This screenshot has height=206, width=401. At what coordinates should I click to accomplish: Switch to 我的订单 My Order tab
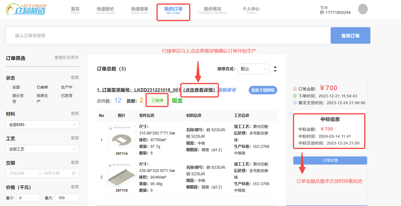(x=173, y=11)
